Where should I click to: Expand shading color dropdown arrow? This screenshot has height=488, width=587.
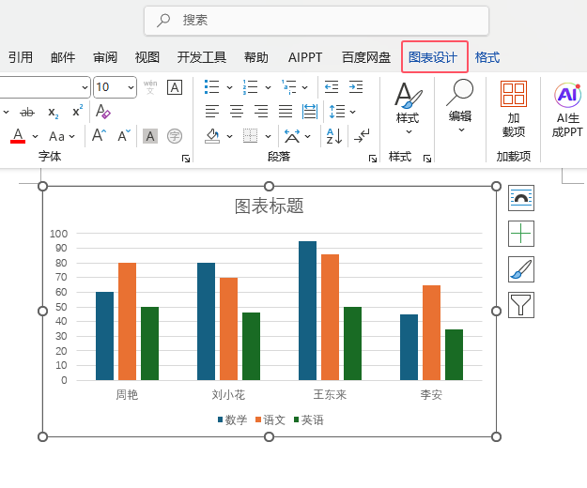click(229, 136)
